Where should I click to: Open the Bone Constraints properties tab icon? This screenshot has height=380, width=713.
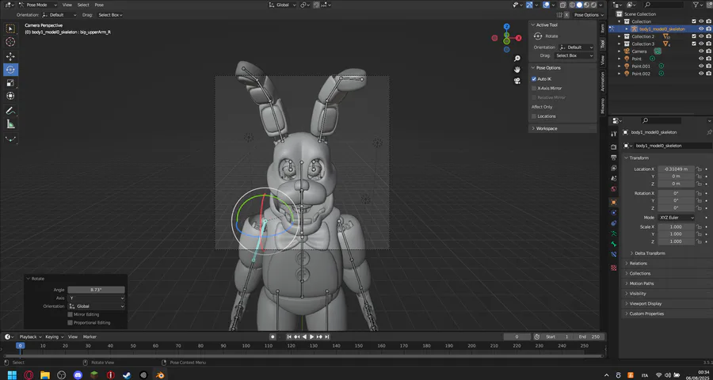(613, 255)
